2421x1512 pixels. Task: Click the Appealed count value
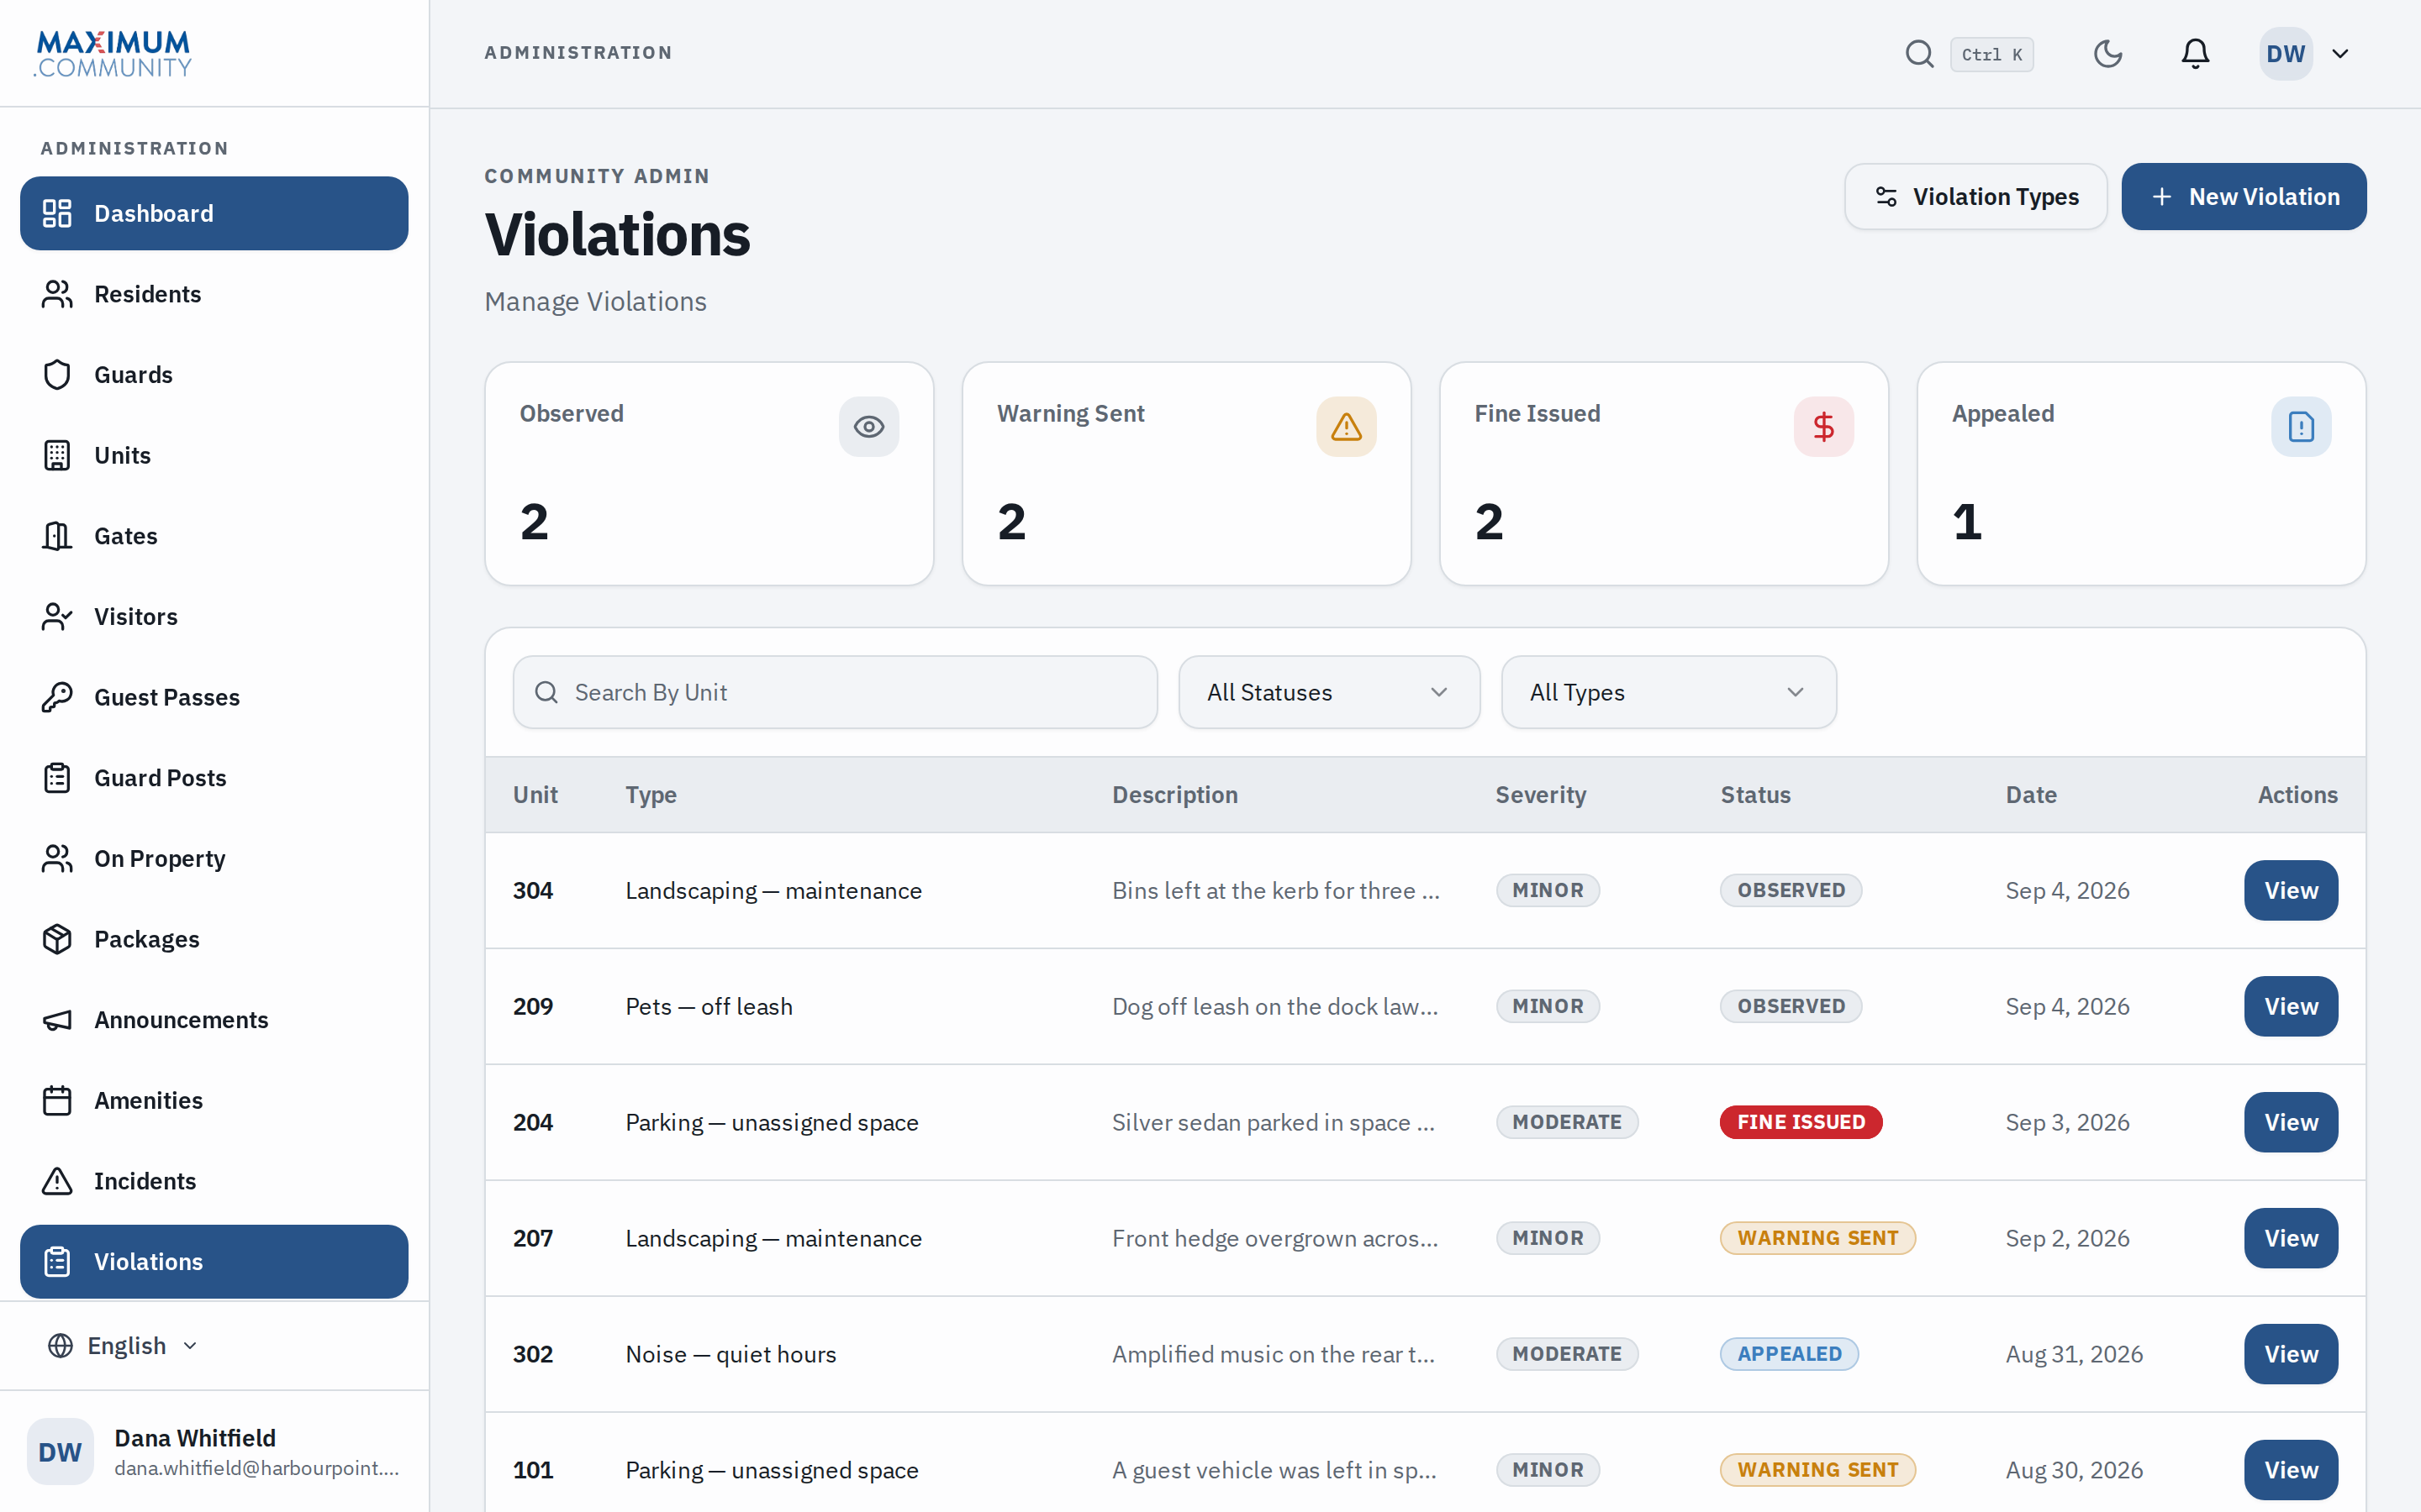(1967, 522)
